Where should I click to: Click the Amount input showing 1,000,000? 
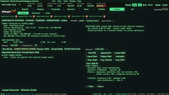(x=101, y=49)
